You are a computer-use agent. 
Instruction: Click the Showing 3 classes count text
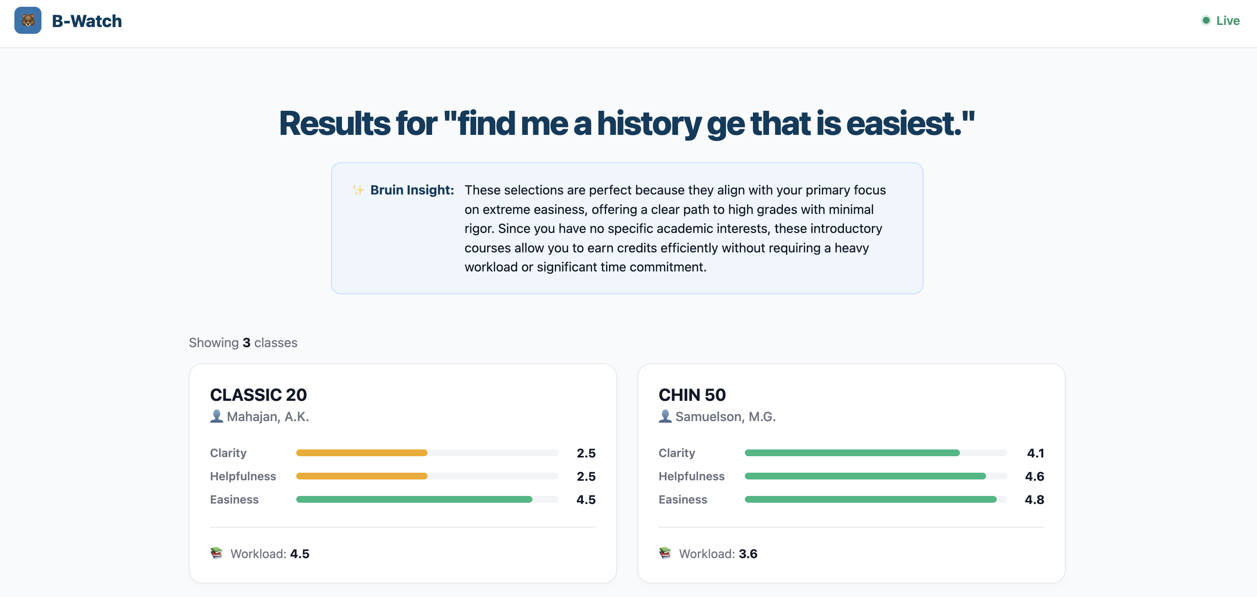coord(243,342)
